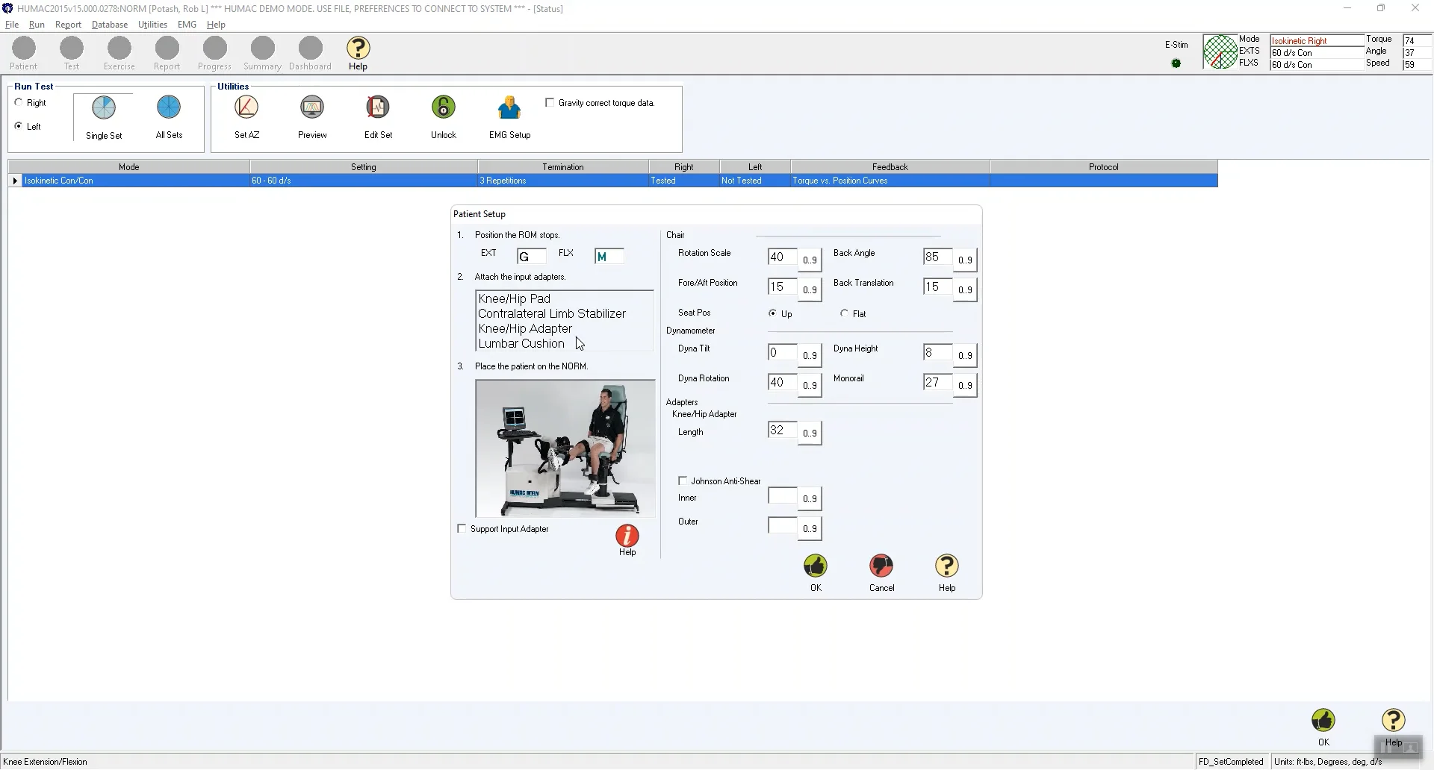1434x770 pixels.
Task: Select the Left run test radio
Action: 19,126
